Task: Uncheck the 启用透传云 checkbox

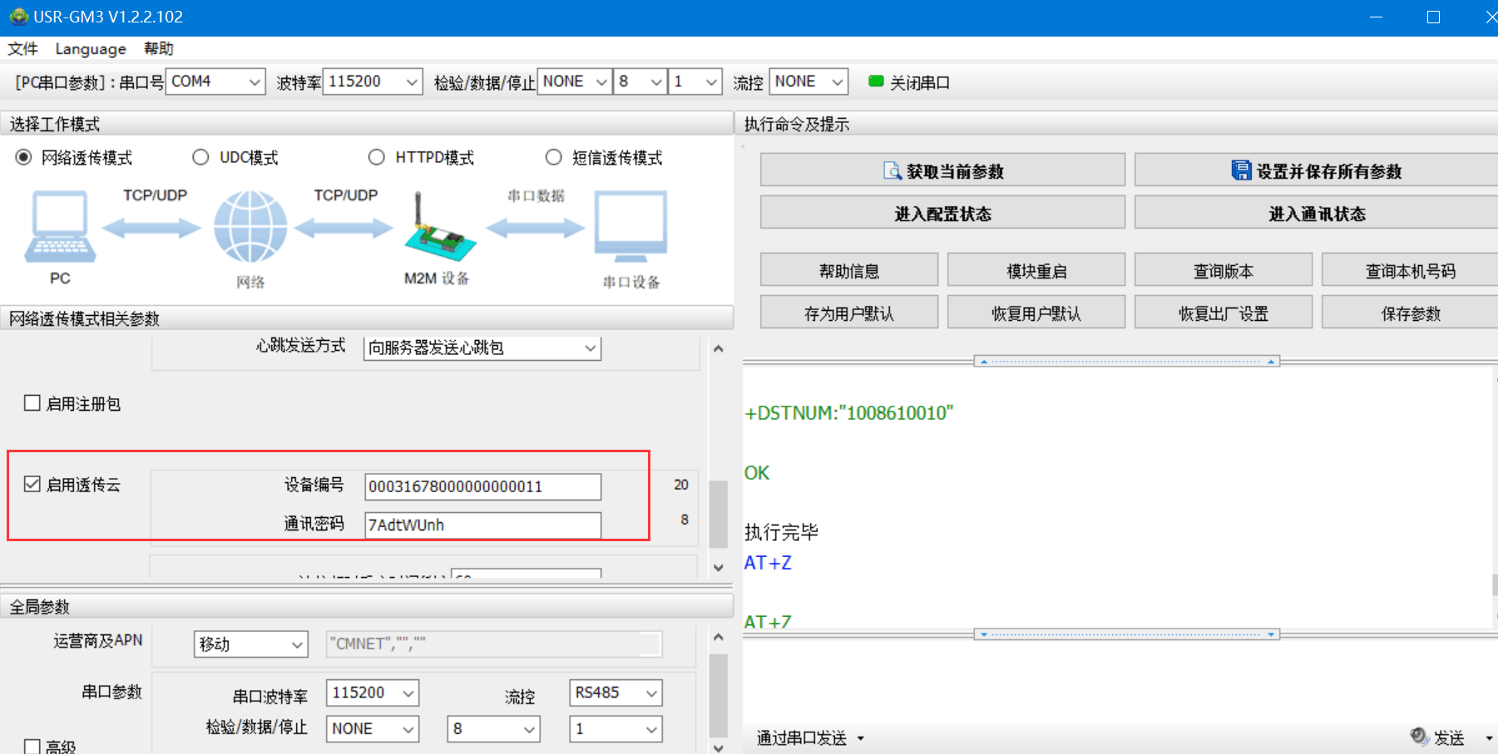Action: click(x=32, y=484)
